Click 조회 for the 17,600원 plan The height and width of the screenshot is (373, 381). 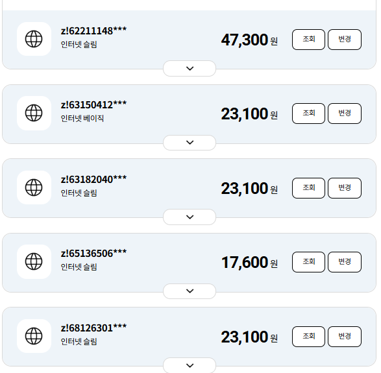pos(308,262)
